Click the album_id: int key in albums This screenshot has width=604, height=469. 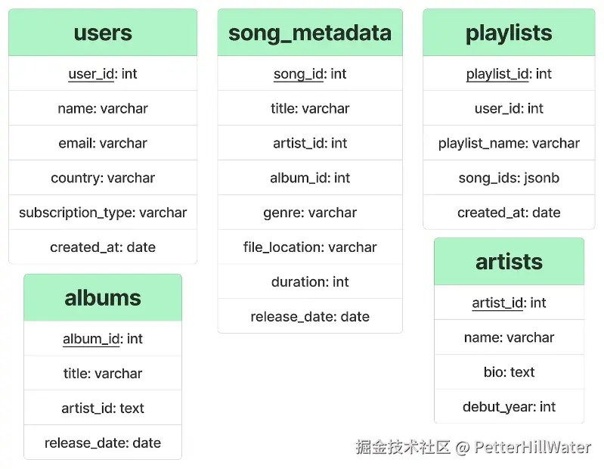pyautogui.click(x=103, y=338)
